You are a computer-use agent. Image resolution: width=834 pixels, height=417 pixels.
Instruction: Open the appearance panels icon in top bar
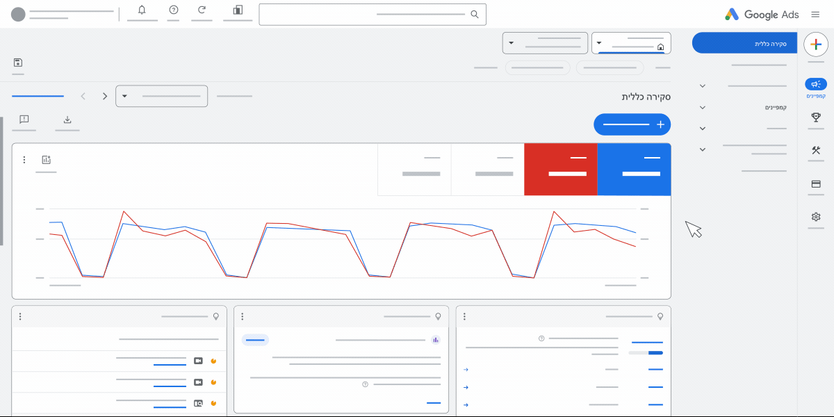238,10
